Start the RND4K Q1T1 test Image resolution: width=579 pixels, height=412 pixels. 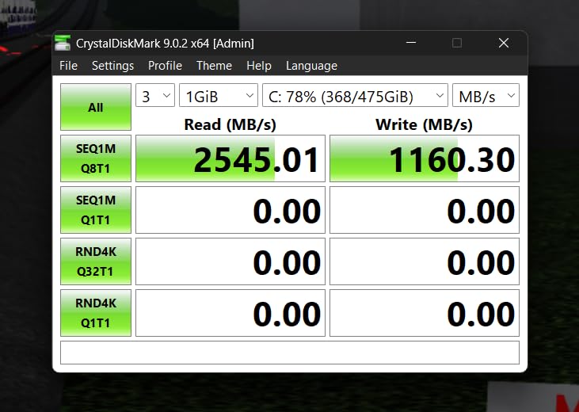96,313
